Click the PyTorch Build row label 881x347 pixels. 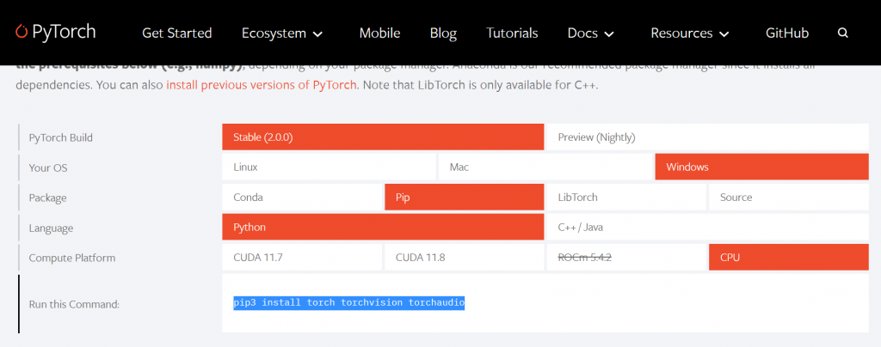[61, 137]
